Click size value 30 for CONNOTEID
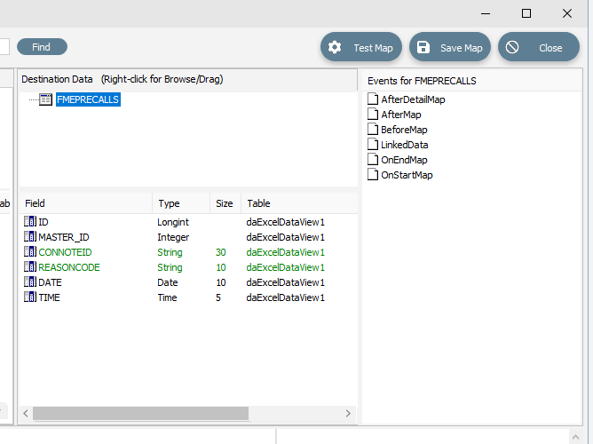 [221, 252]
